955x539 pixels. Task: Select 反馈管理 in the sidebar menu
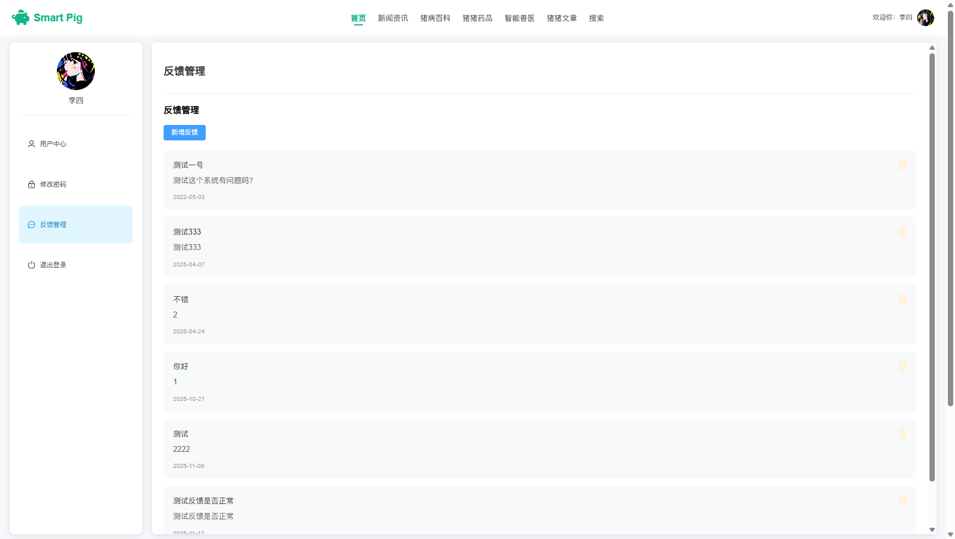pyautogui.click(x=76, y=224)
